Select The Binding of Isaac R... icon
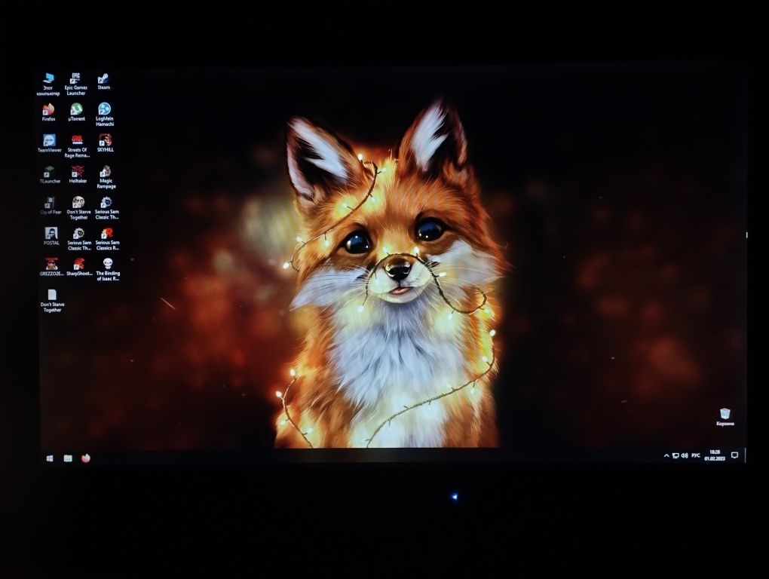This screenshot has width=769, height=579. point(108,269)
